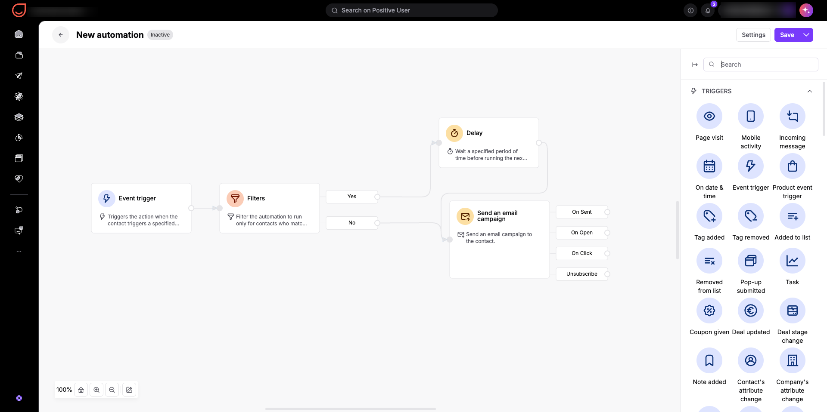The height and width of the screenshot is (412, 827).
Task: Select the Event trigger icon in the Triggers panel
Action: tap(751, 166)
